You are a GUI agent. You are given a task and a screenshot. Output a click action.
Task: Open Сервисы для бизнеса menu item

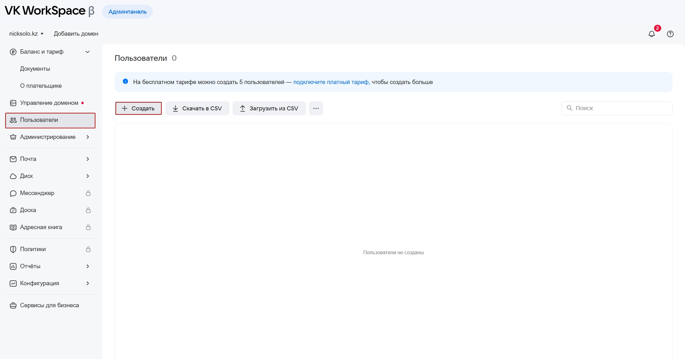pos(49,305)
